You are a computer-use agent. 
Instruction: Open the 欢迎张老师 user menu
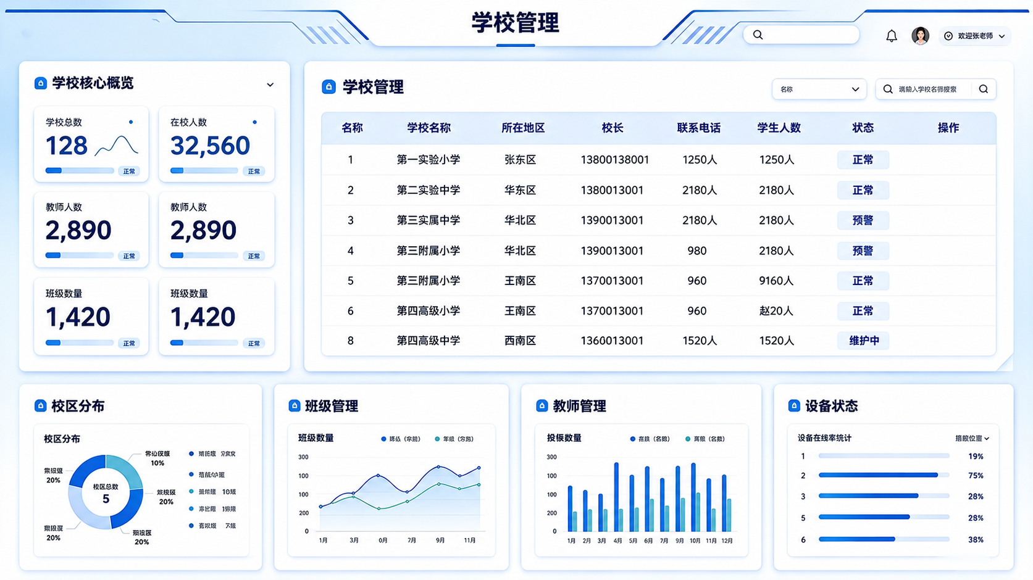click(x=975, y=36)
